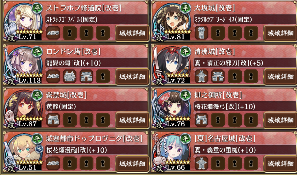Viewport: 297px width, 175px height.
Task: Click 城娘詳細 button for ロンドン塔[改壱]
Action: click(x=132, y=77)
